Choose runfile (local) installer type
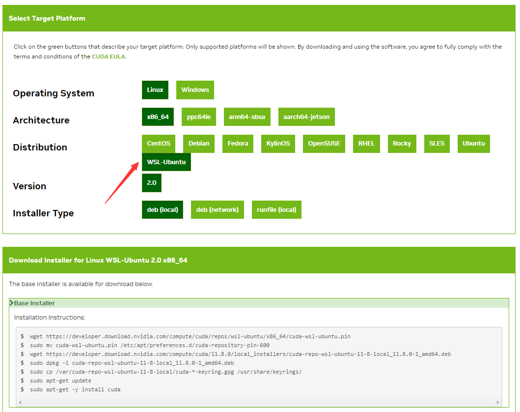 coord(276,209)
